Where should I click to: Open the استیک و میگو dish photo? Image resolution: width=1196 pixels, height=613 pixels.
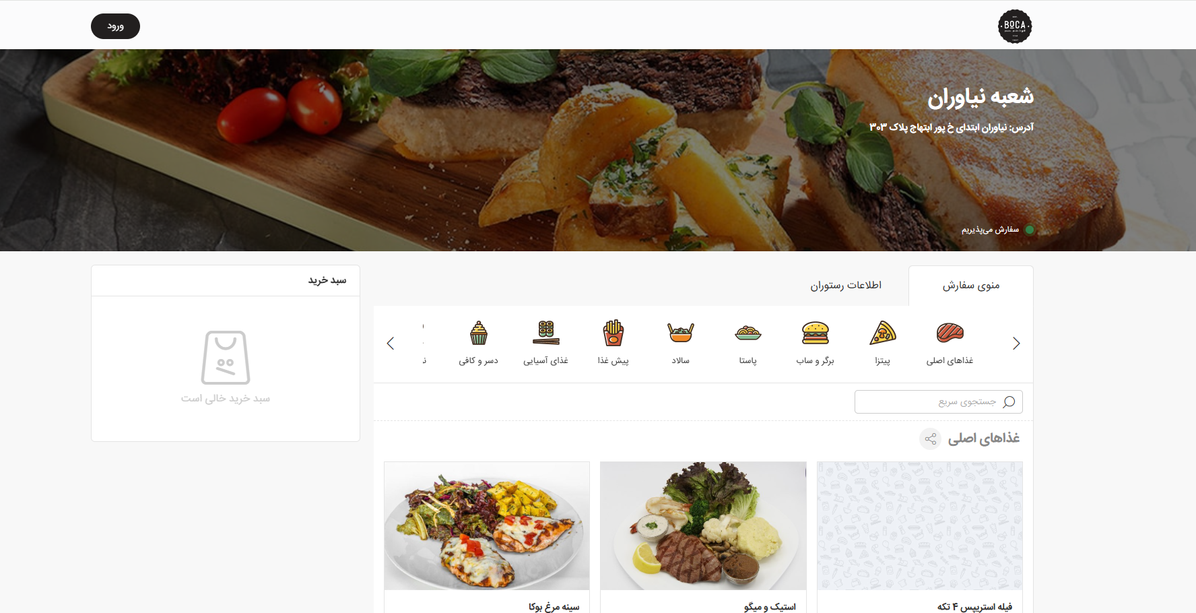703,526
